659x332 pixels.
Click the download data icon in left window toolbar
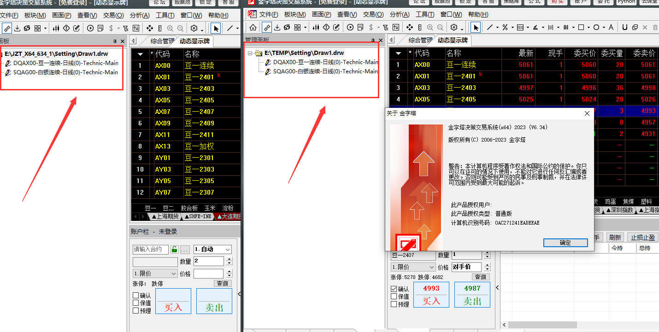coord(17,28)
